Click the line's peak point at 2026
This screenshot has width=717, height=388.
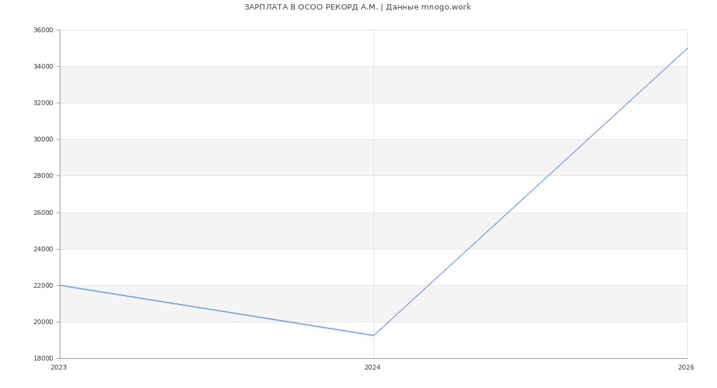point(687,48)
